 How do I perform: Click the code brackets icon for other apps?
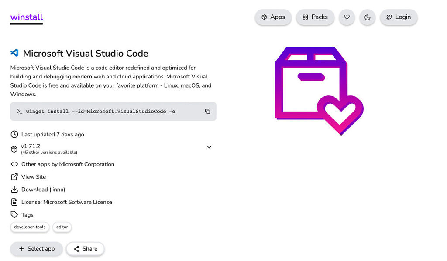point(14,164)
